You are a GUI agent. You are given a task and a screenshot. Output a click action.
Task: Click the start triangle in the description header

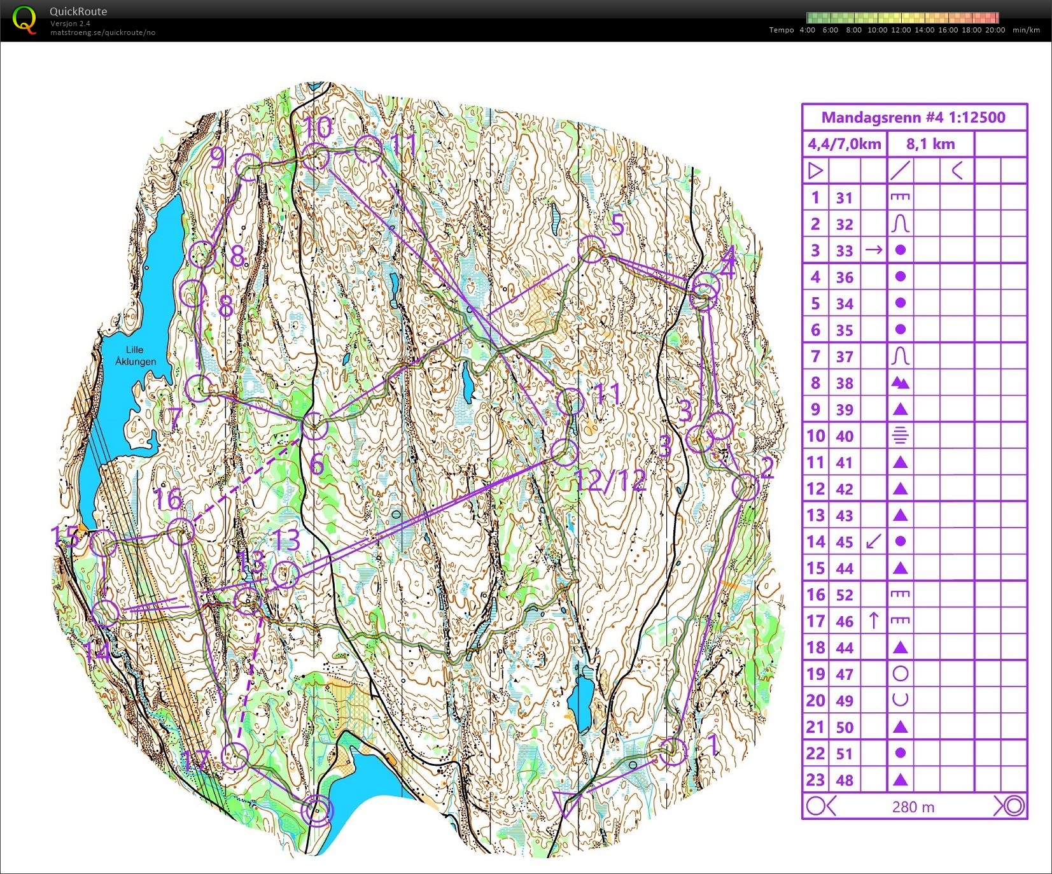coord(815,171)
